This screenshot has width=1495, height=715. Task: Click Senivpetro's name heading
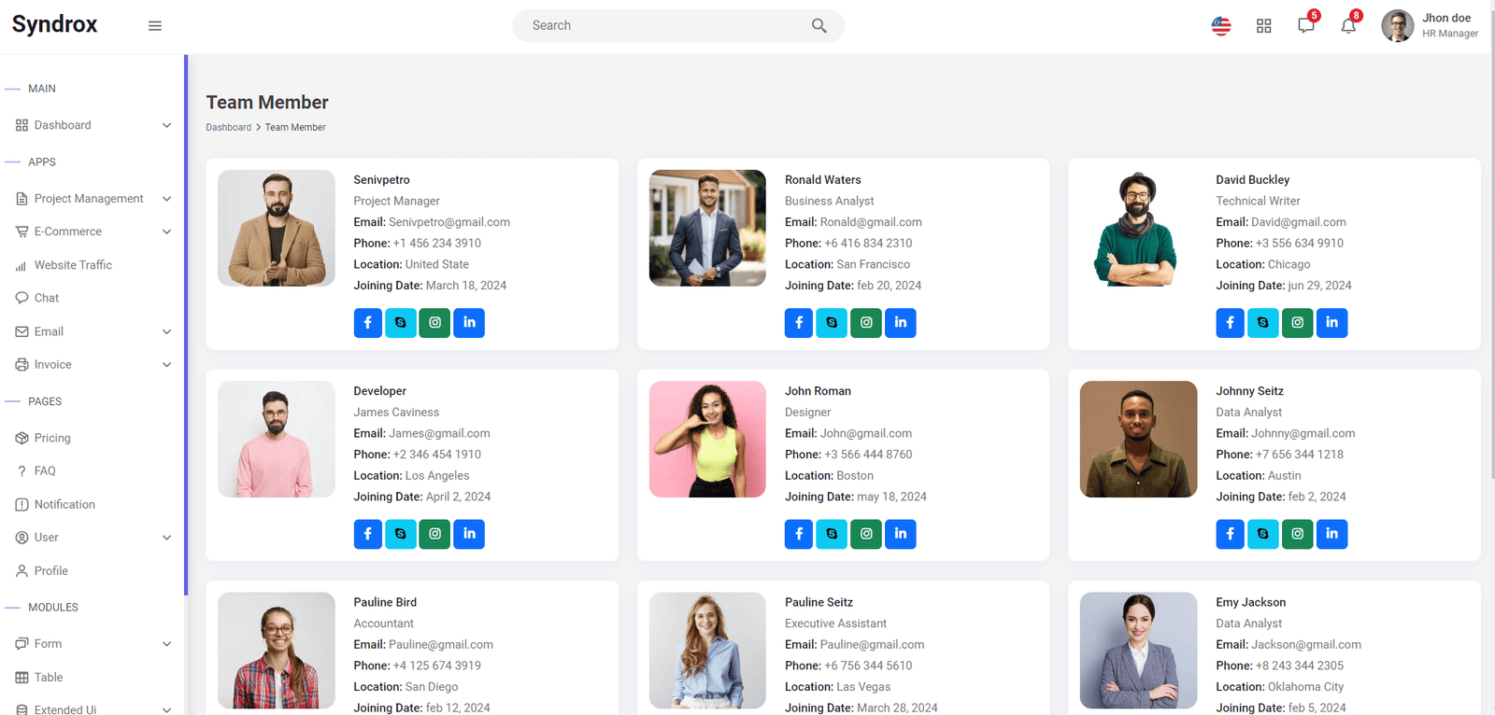point(381,180)
